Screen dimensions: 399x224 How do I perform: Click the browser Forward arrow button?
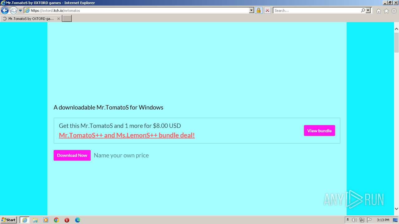pyautogui.click(x=13, y=10)
